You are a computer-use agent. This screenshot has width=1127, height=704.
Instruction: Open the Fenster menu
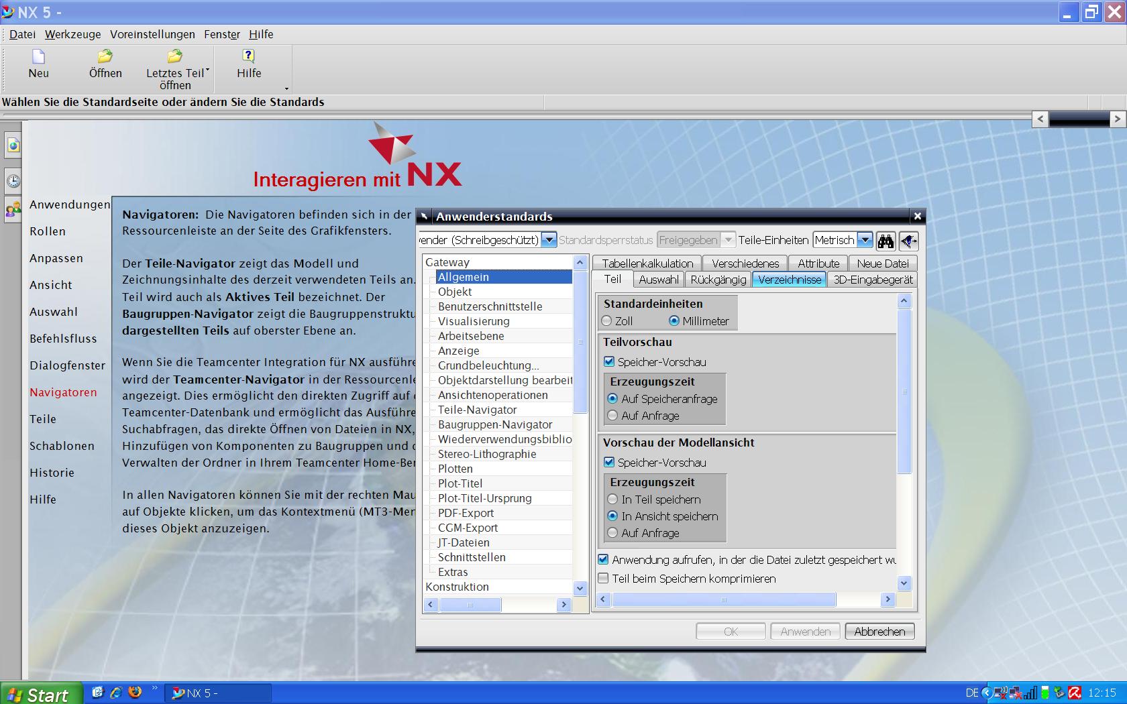[x=222, y=34]
